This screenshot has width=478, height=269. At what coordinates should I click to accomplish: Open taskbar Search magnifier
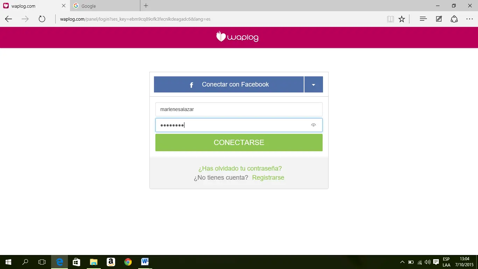click(x=25, y=262)
